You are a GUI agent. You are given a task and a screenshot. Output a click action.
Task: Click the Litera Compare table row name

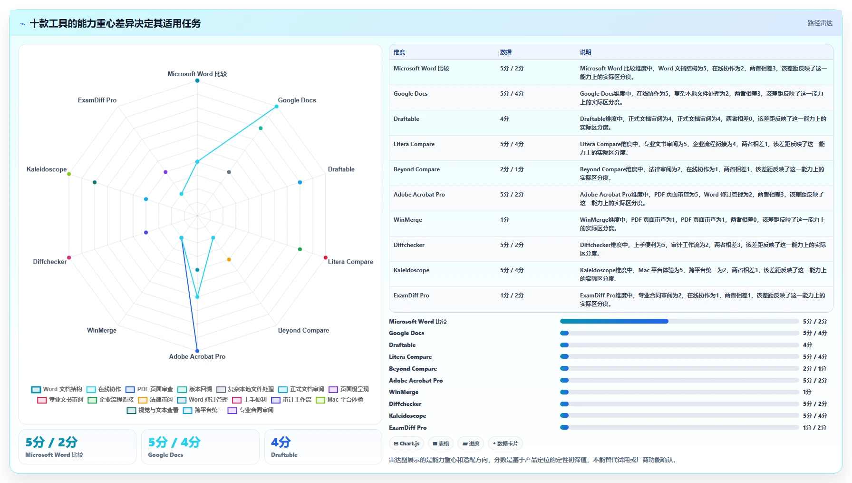(x=414, y=144)
